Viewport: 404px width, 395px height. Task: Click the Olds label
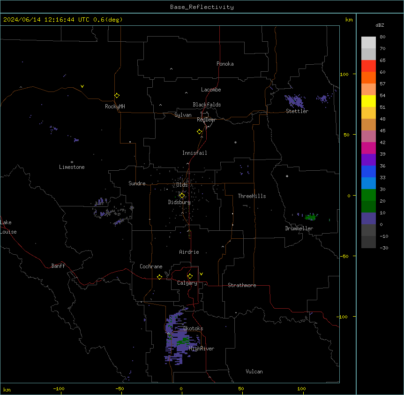pos(182,185)
